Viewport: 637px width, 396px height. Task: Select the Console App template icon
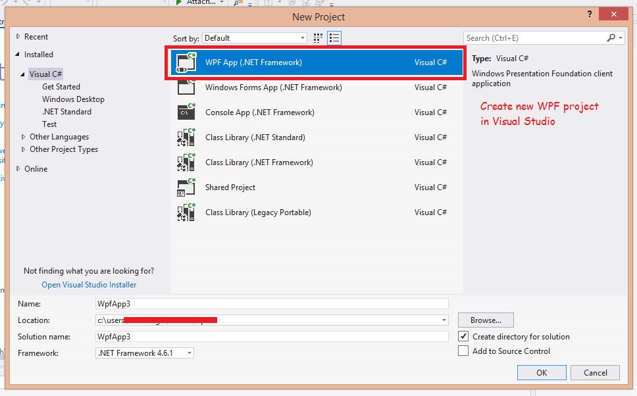point(186,112)
